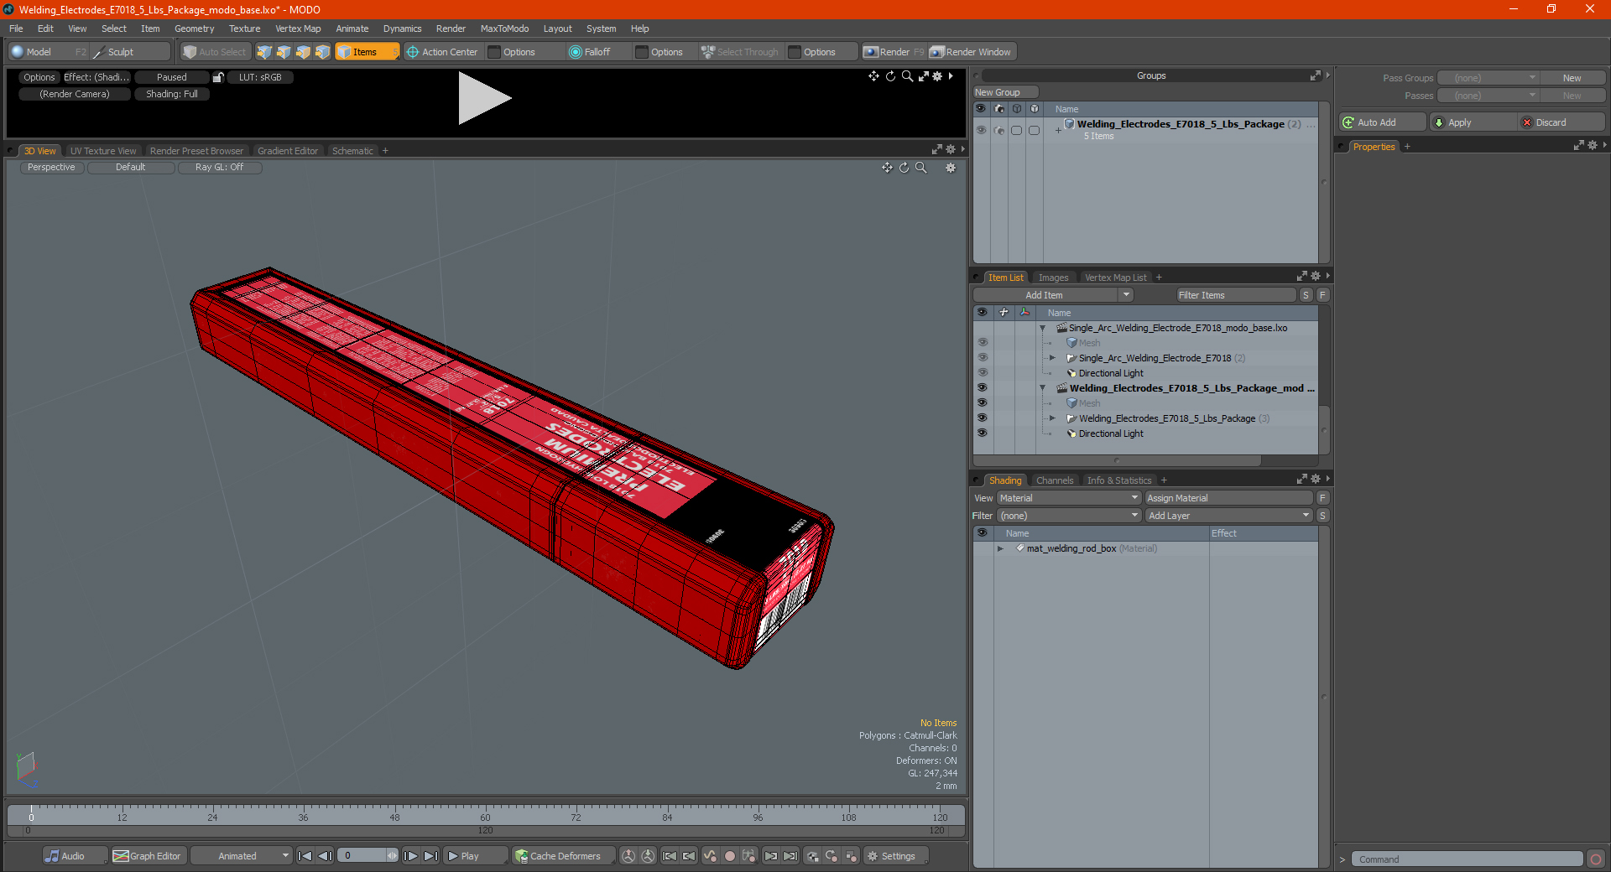The image size is (1611, 872).
Task: Start render with Render button
Action: coord(894,52)
